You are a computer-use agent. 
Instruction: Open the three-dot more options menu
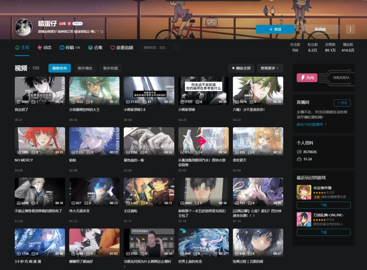pos(350,29)
